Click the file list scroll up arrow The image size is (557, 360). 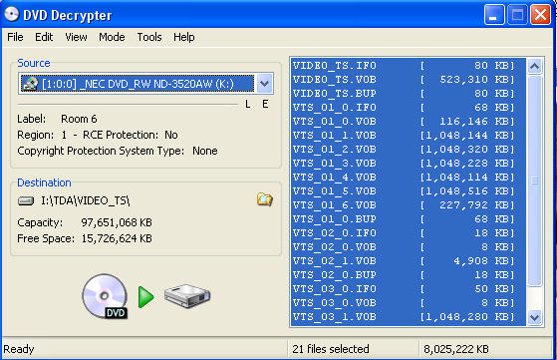point(535,66)
